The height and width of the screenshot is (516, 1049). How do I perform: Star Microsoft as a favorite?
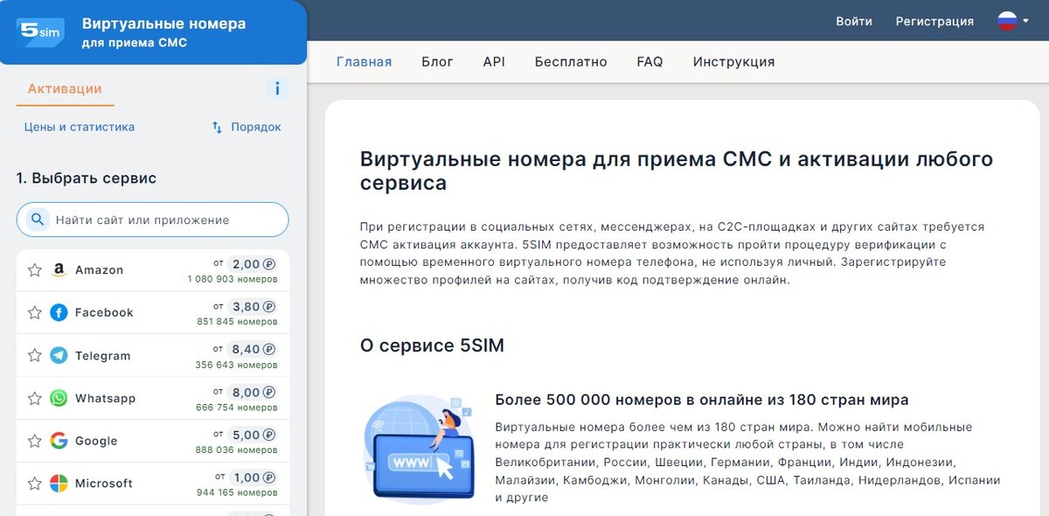pyautogui.click(x=35, y=484)
